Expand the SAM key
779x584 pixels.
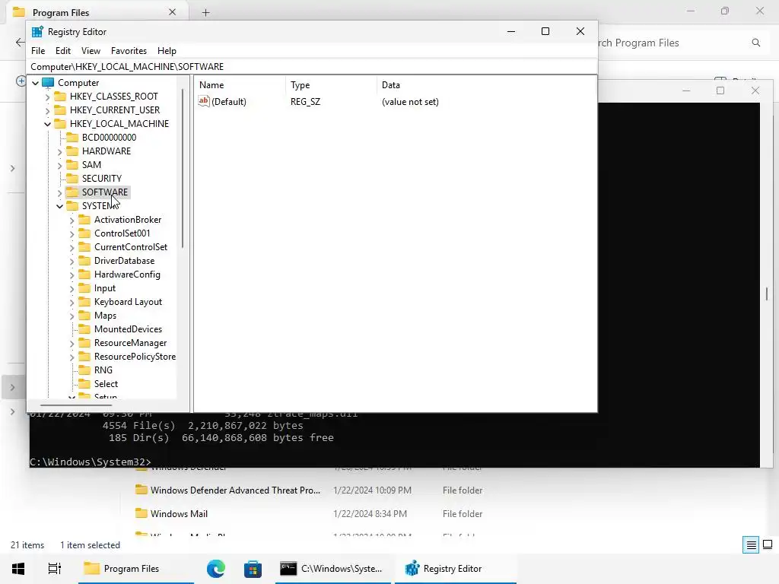[x=59, y=165]
